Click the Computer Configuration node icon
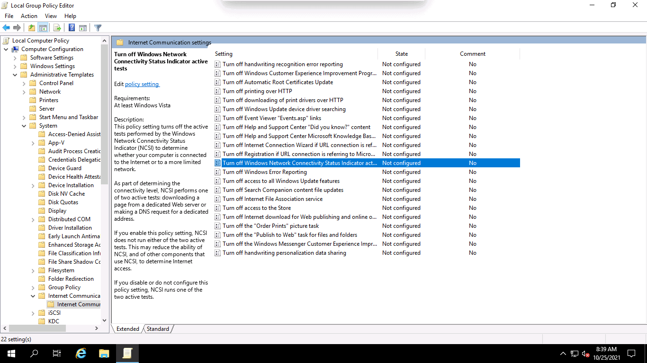Screen dimensions: 647x363 (15, 49)
